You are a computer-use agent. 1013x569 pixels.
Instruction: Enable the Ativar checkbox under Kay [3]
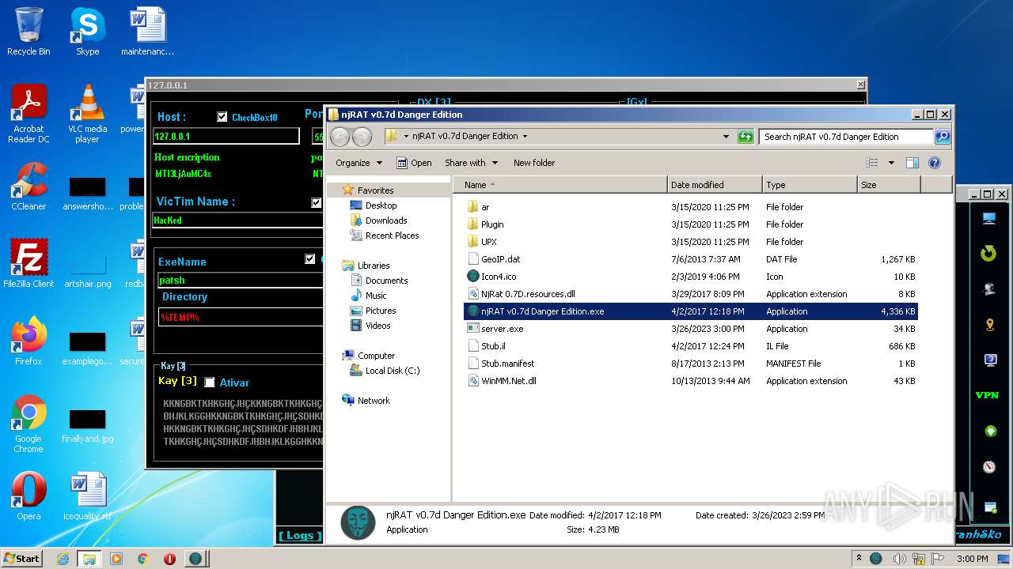[210, 382]
